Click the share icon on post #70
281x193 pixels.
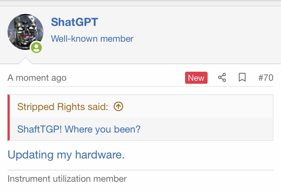(222, 78)
